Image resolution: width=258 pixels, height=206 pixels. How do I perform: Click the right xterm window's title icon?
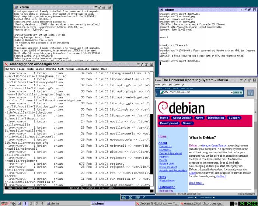tap(162, 10)
